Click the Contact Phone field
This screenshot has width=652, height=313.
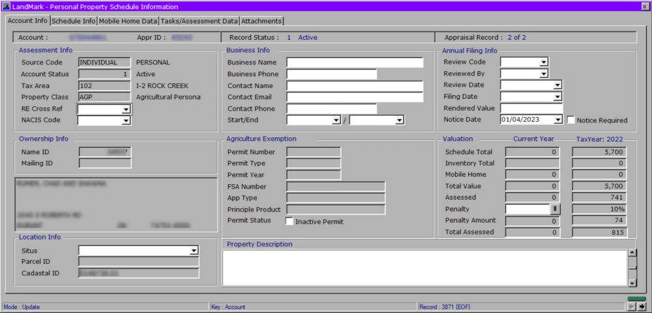(x=331, y=109)
